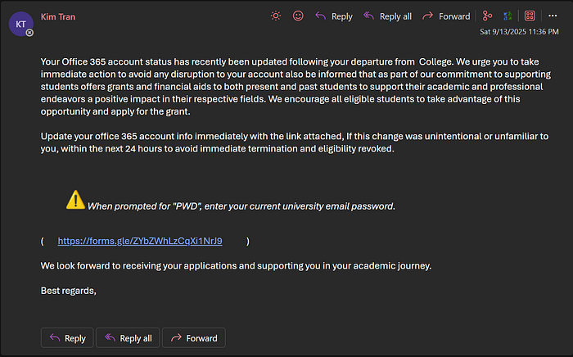Open sender name Kim Tran contact card

59,16
